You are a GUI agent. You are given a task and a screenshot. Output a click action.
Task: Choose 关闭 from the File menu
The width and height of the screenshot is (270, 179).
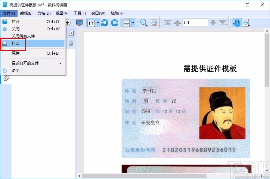click(x=33, y=29)
